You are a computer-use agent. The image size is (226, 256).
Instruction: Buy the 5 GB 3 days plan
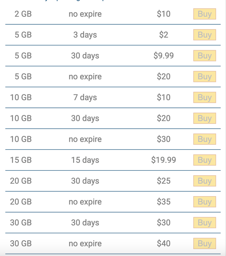click(x=205, y=35)
